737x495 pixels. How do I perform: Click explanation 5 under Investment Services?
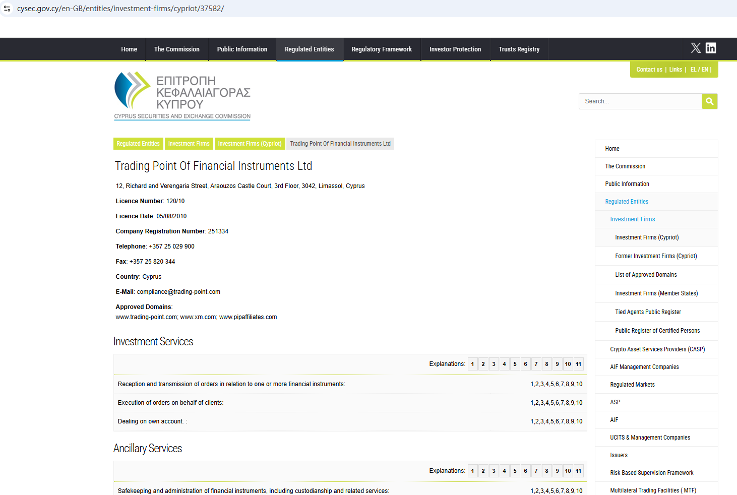tap(515, 364)
